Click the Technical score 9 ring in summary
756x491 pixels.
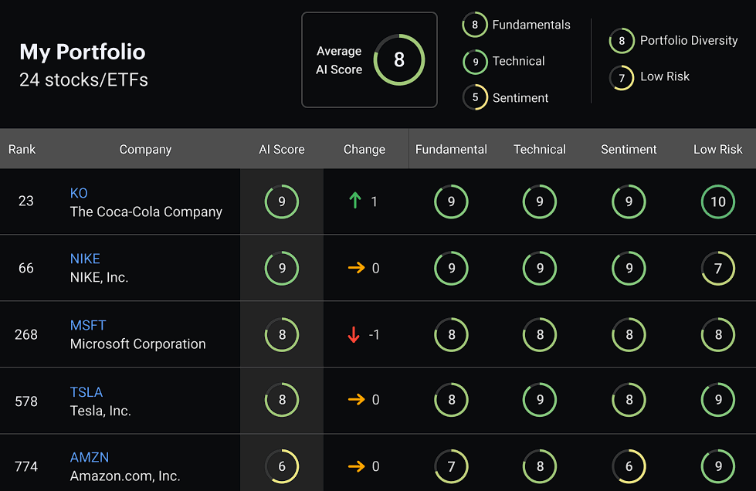click(x=476, y=62)
